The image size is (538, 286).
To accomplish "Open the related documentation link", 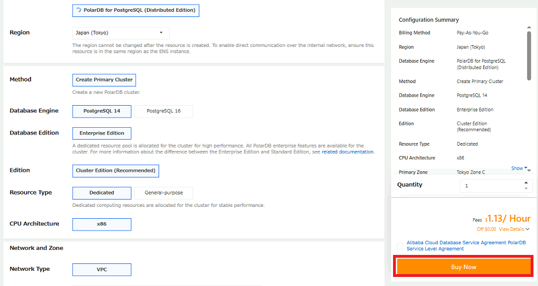I will 347,151.
